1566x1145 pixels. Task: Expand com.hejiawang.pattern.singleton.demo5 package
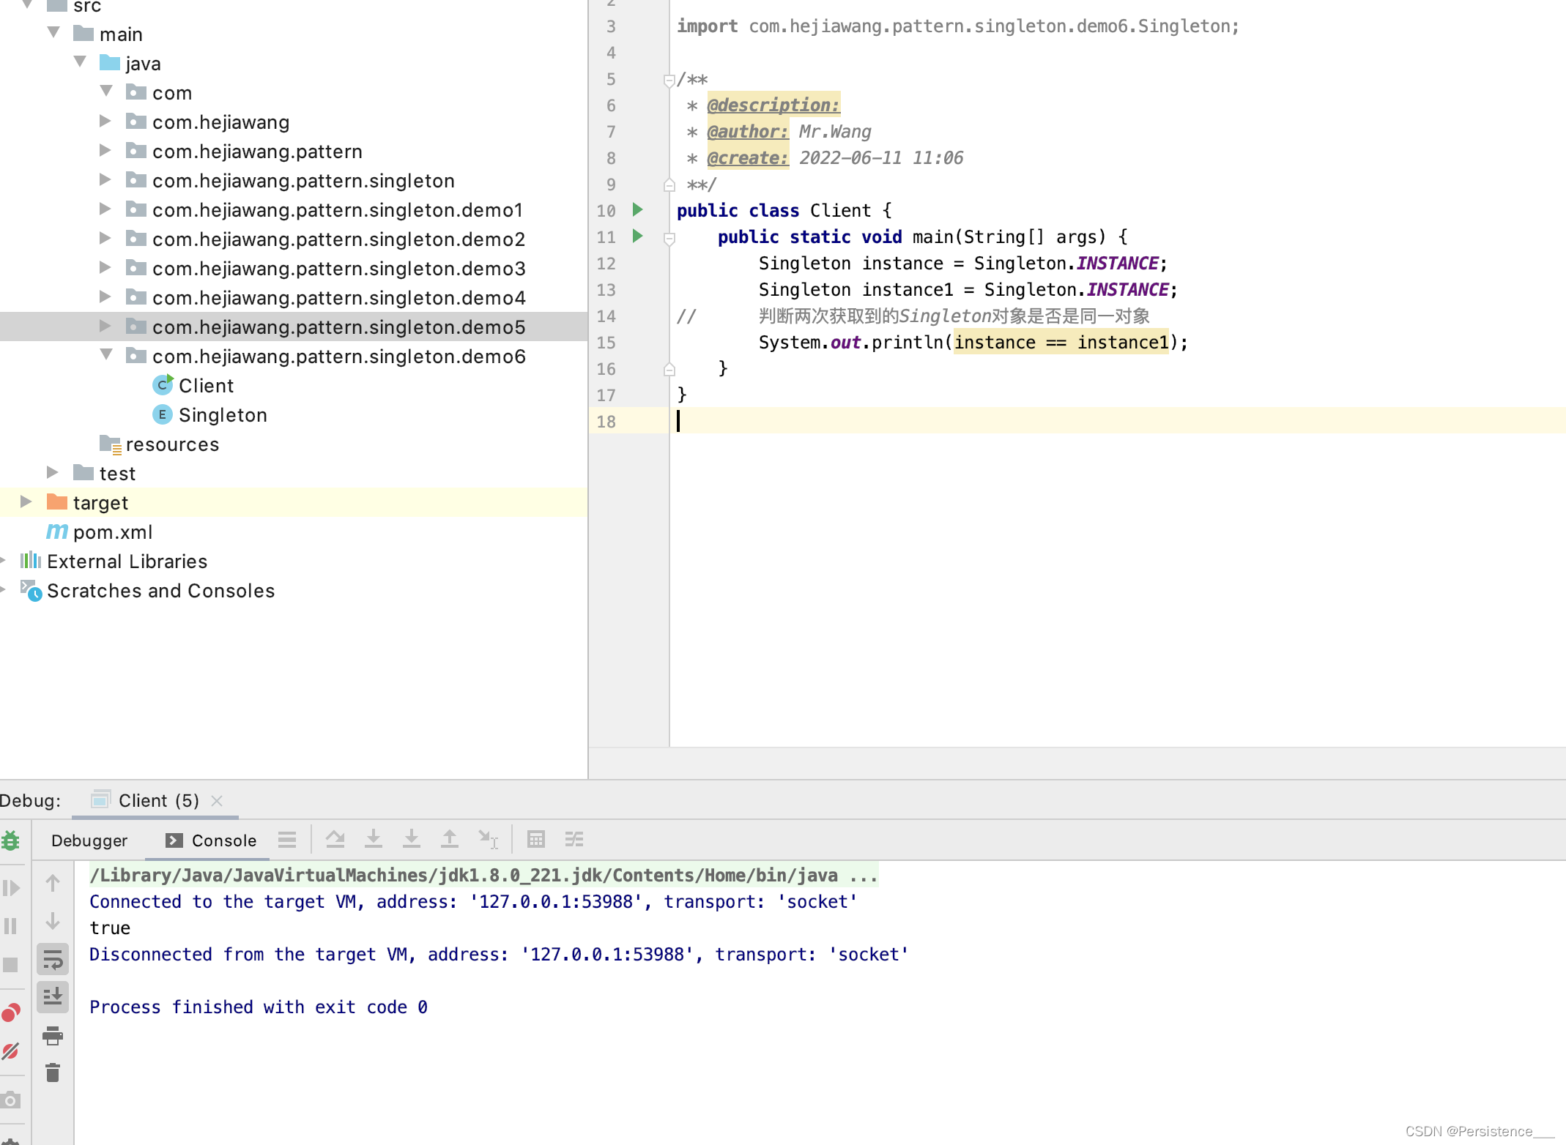(105, 326)
